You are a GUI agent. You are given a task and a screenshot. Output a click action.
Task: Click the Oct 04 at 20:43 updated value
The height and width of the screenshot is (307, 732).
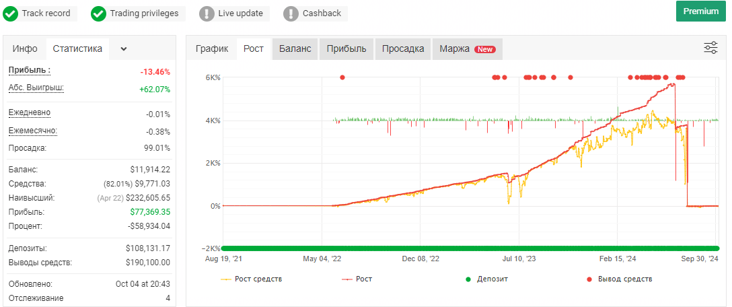[143, 284]
